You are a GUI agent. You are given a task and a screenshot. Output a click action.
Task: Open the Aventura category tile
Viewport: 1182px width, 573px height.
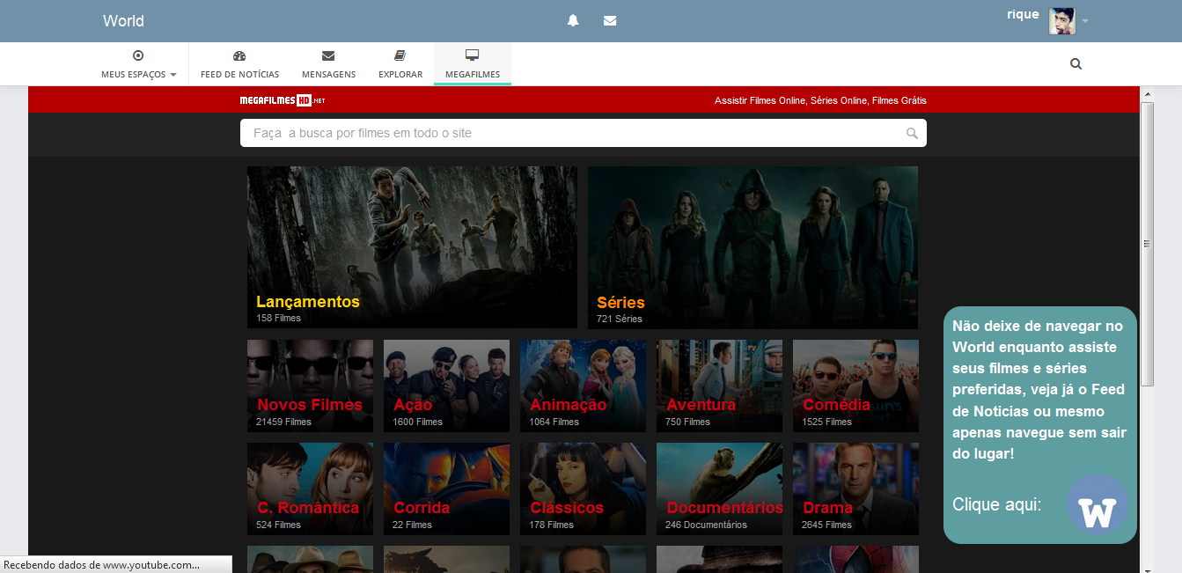[x=719, y=386]
